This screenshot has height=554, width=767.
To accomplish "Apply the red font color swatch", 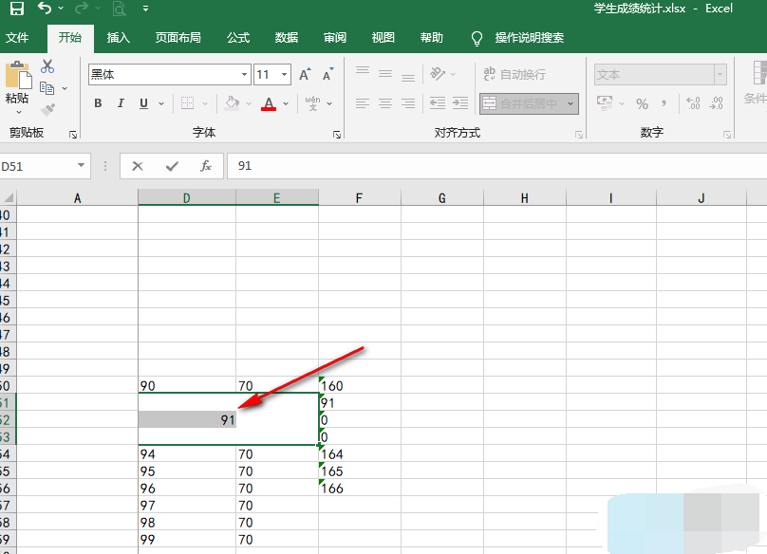I will (x=269, y=103).
